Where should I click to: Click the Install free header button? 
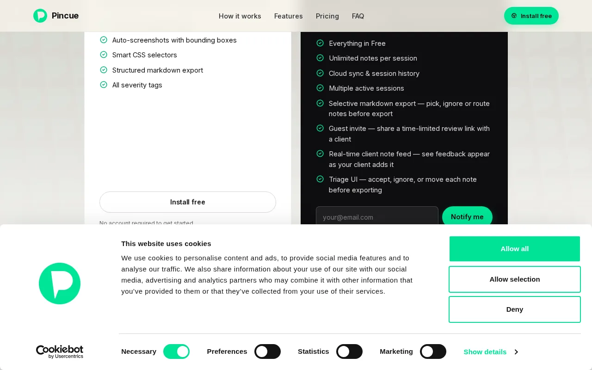531,16
